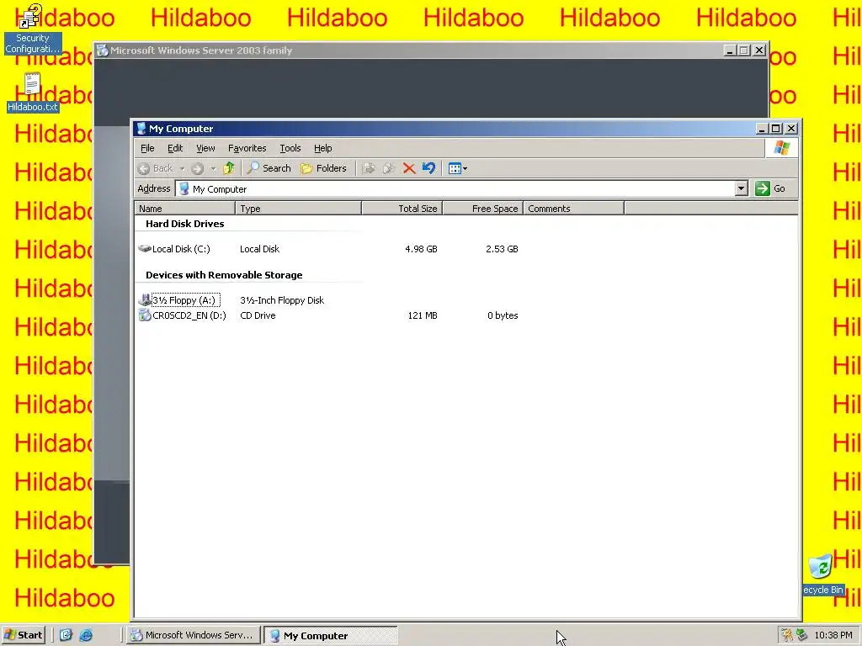Click Devices with Removable Storage header
The image size is (862, 646).
(x=224, y=275)
